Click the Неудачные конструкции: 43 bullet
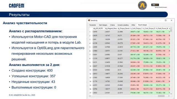The image size is (177, 99). [33, 82]
